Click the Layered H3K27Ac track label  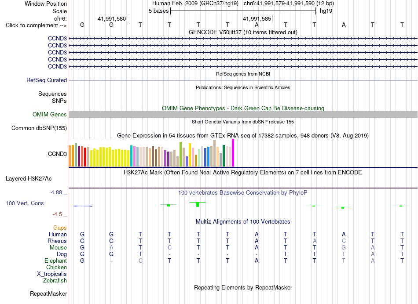(x=29, y=179)
